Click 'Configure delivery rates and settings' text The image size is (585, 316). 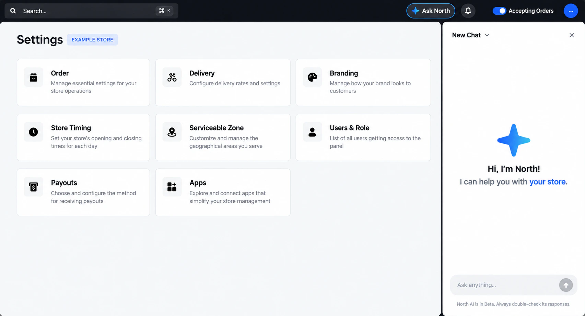pyautogui.click(x=235, y=83)
